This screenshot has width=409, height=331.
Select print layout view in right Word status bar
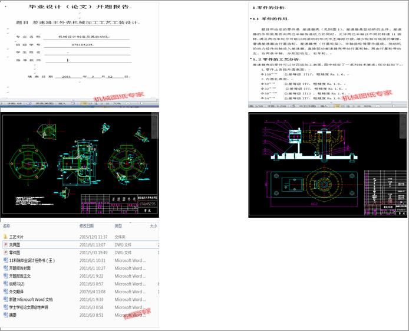pos(337,106)
